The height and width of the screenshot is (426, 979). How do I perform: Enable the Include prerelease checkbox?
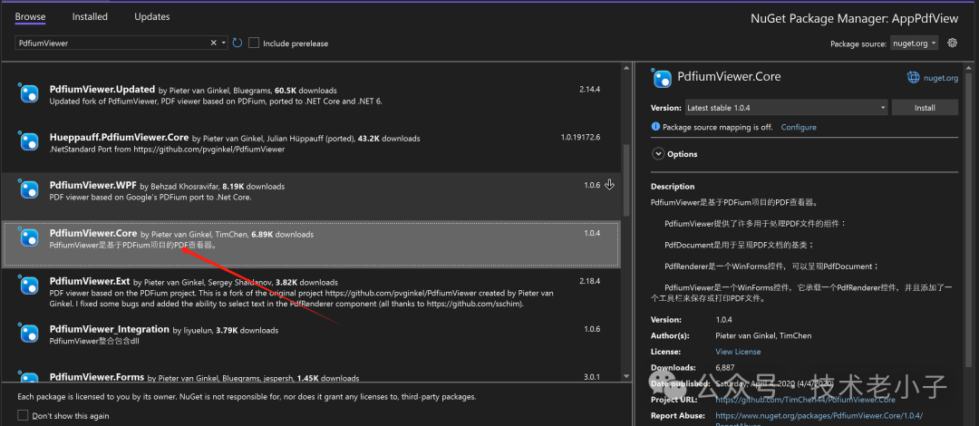pos(254,43)
